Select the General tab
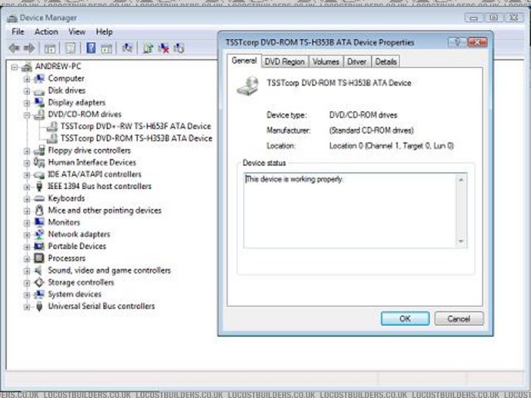The height and width of the screenshot is (398, 531). 244,61
